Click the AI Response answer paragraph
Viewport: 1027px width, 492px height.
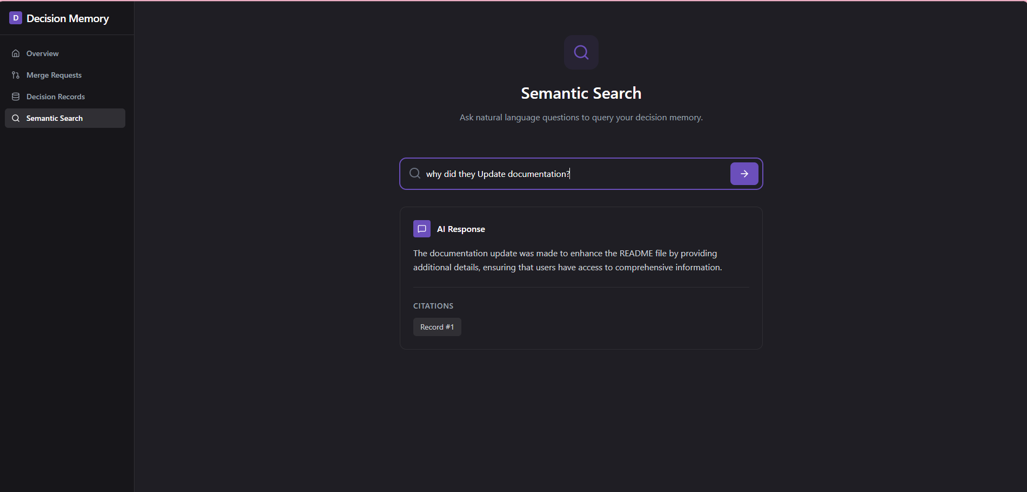568,260
